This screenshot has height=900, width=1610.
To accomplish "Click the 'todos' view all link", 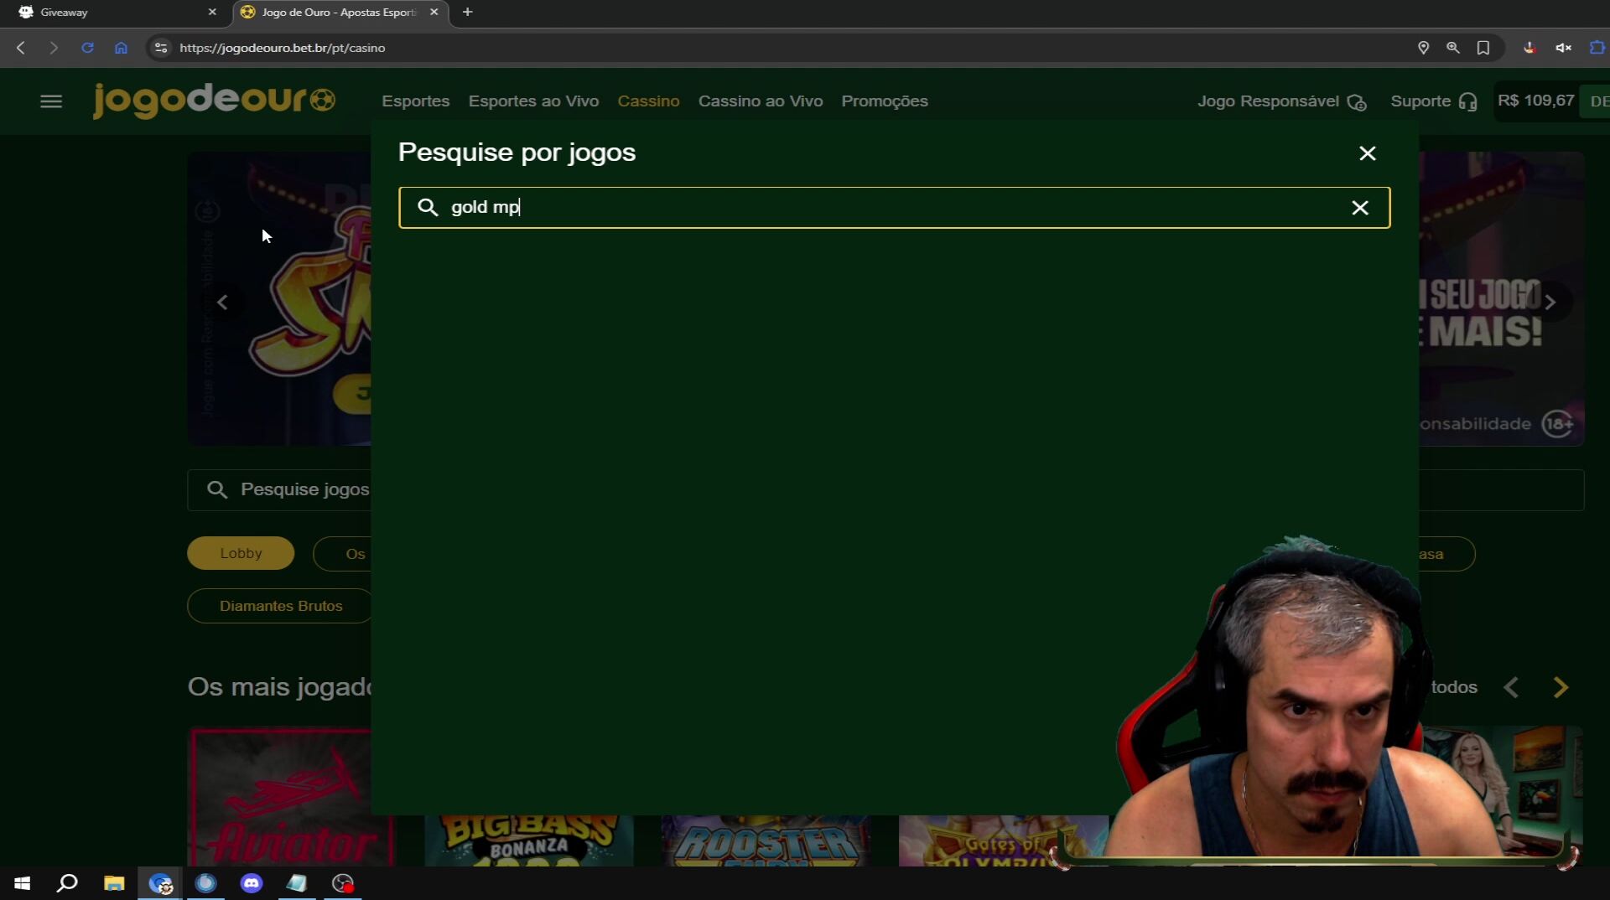I will (x=1453, y=687).
